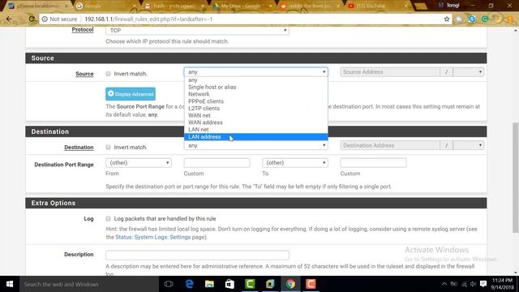Collapse the Source type dropdown showing any
Viewport: 519px width, 292px height.
tap(256, 72)
